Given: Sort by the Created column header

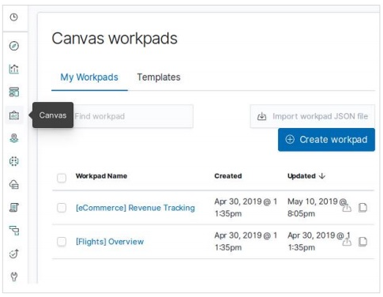Looking at the screenshot, I should click(x=228, y=176).
